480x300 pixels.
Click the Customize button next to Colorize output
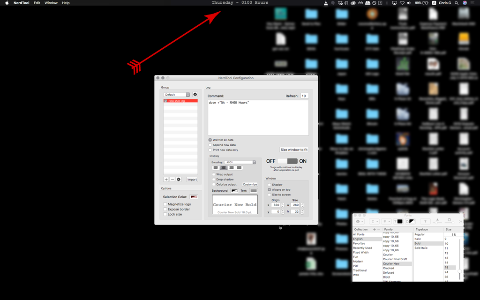pos(250,184)
